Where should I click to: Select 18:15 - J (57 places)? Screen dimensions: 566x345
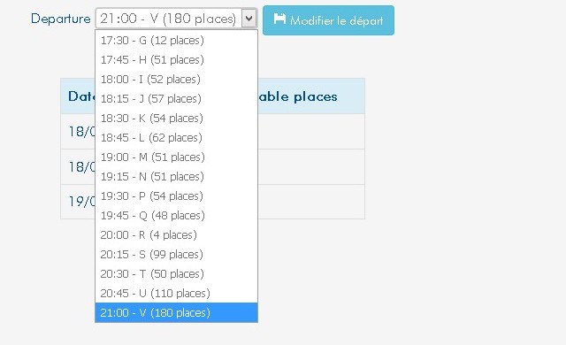point(176,98)
